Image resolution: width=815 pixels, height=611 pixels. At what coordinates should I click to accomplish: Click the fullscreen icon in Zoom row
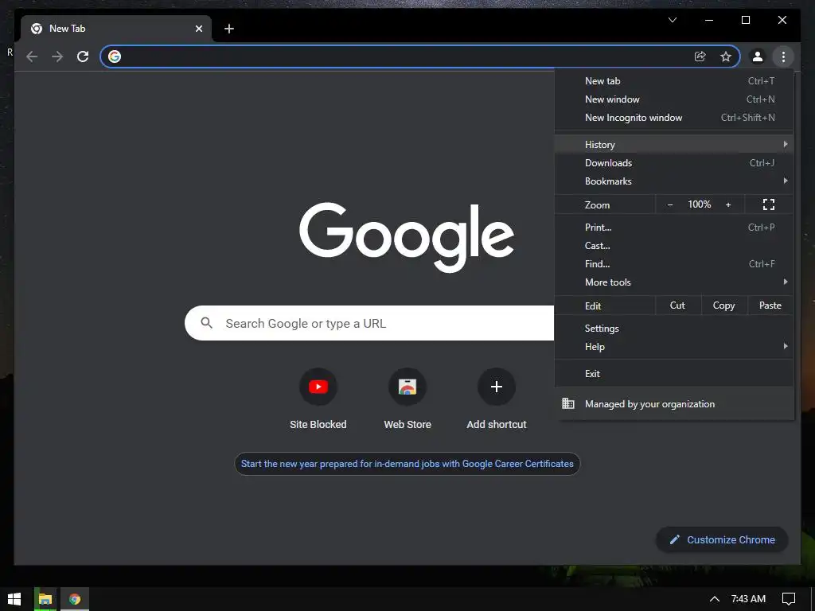coord(769,204)
